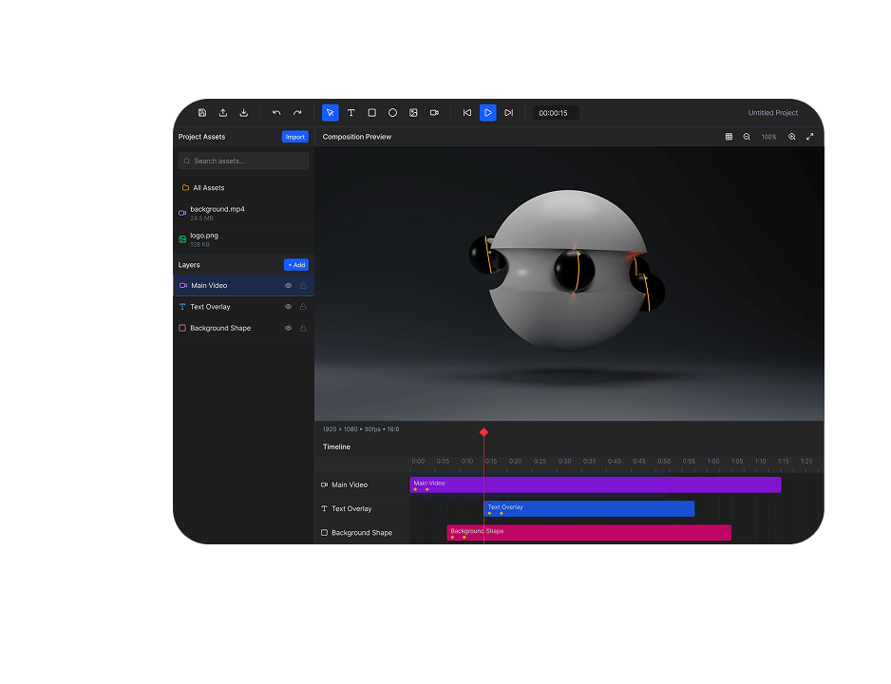
Task: Click the Undo arrow icon
Action: (276, 113)
